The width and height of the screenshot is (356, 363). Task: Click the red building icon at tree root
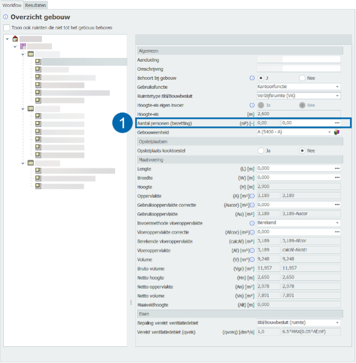coord(15,39)
